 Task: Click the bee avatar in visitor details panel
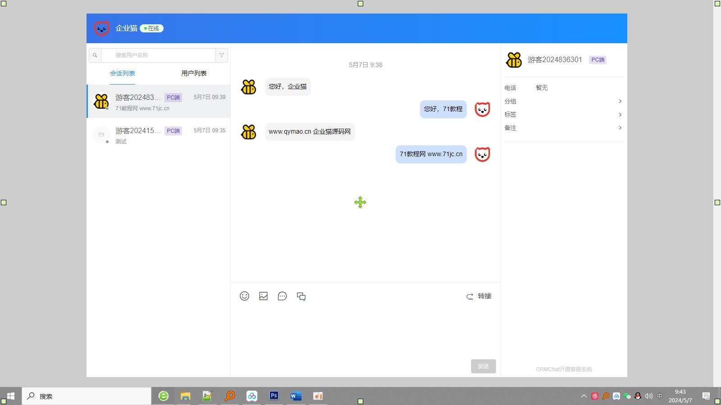(514, 60)
